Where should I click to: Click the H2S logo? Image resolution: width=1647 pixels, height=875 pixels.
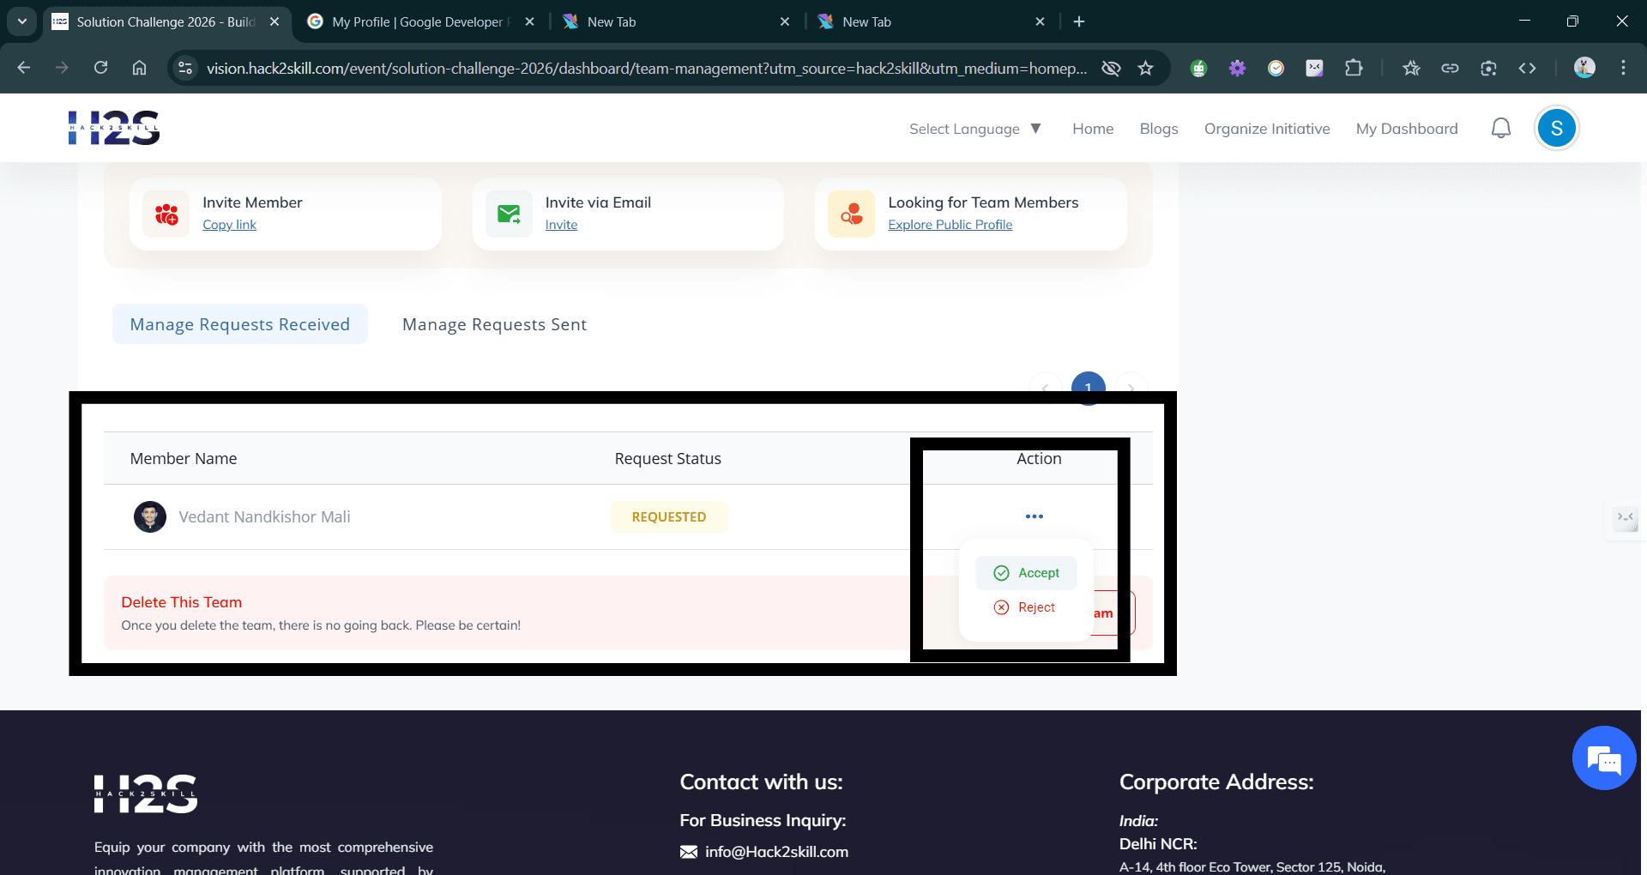click(x=114, y=127)
